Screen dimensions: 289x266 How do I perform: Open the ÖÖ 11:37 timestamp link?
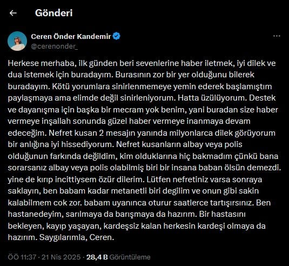click(22, 257)
